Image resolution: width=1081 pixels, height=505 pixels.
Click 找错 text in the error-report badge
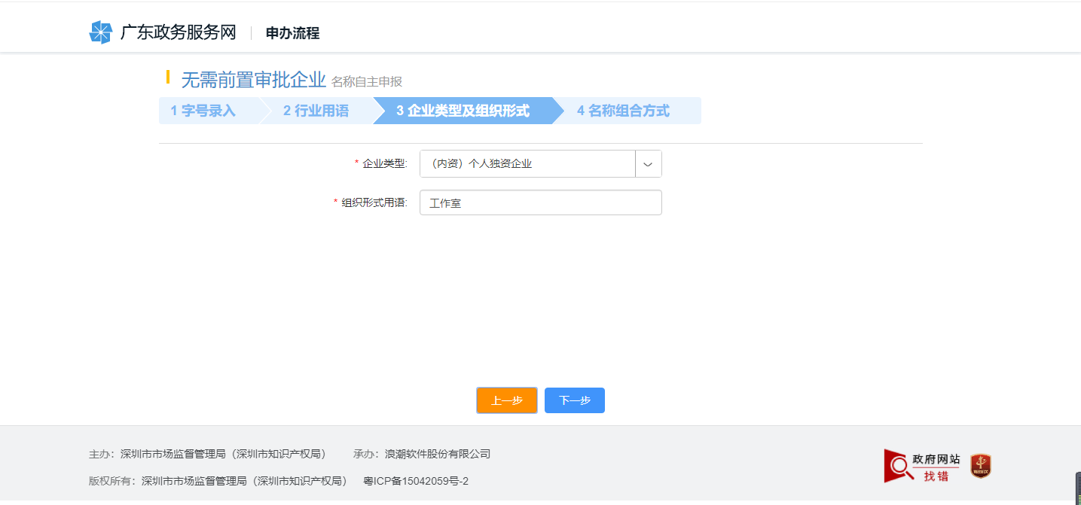click(x=938, y=474)
